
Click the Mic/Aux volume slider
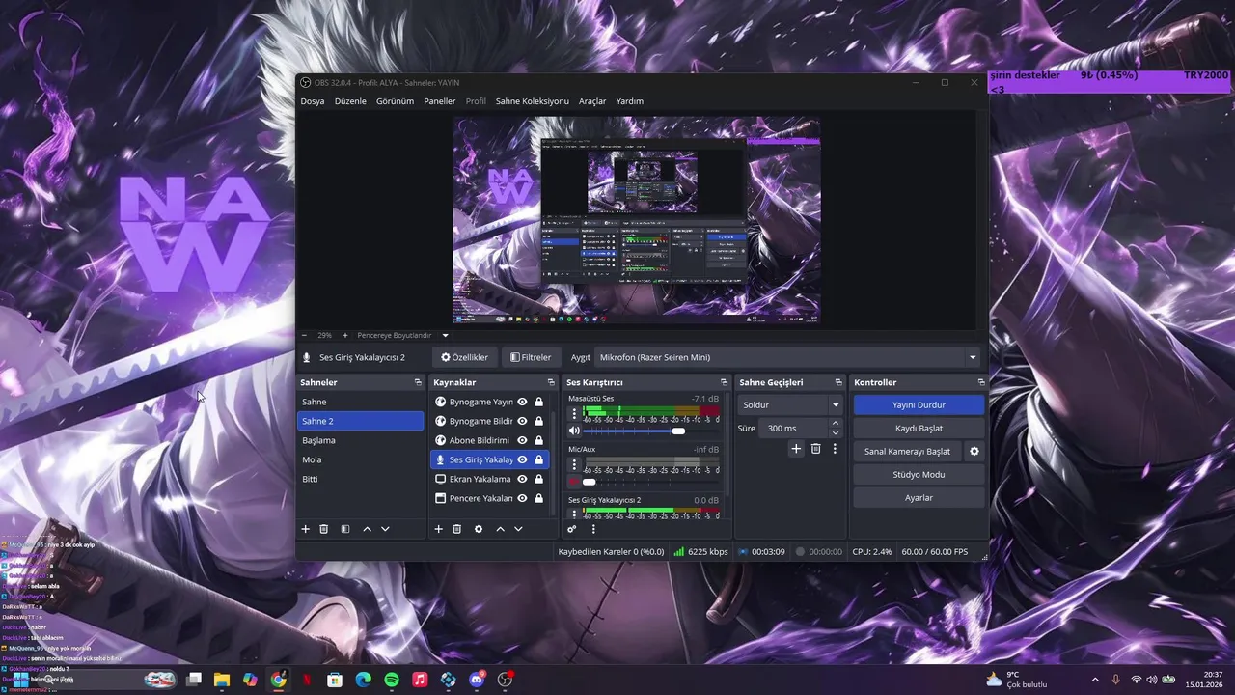pyautogui.click(x=651, y=482)
